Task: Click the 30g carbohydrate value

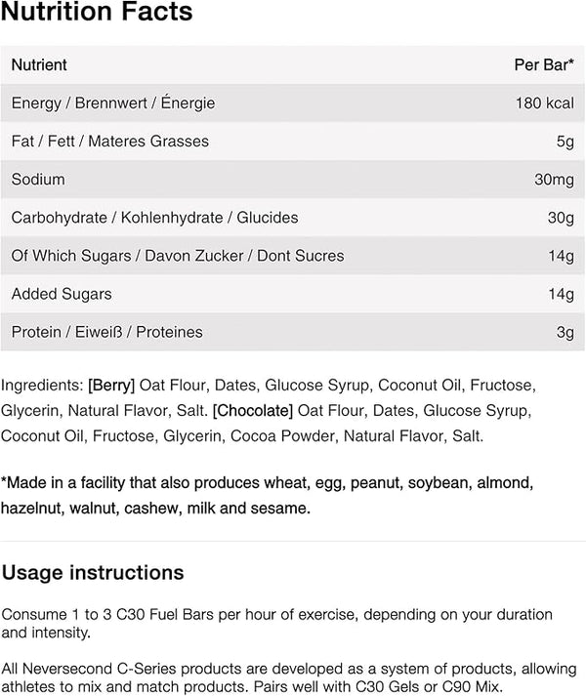Action: pyautogui.click(x=561, y=218)
